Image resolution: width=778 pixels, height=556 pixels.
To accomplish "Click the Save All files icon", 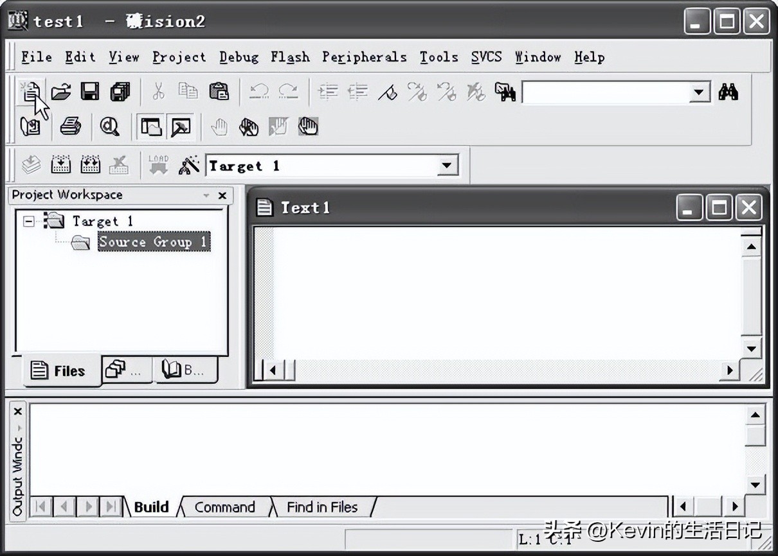I will point(120,92).
